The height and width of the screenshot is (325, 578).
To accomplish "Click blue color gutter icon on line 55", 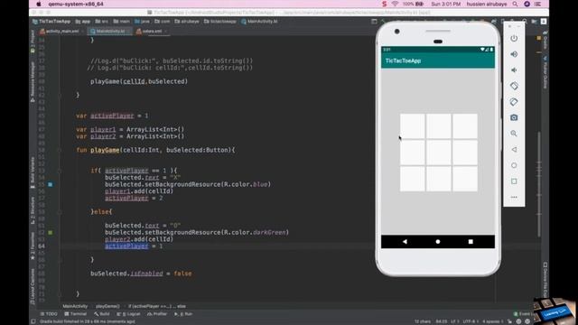I will pyautogui.click(x=51, y=184).
